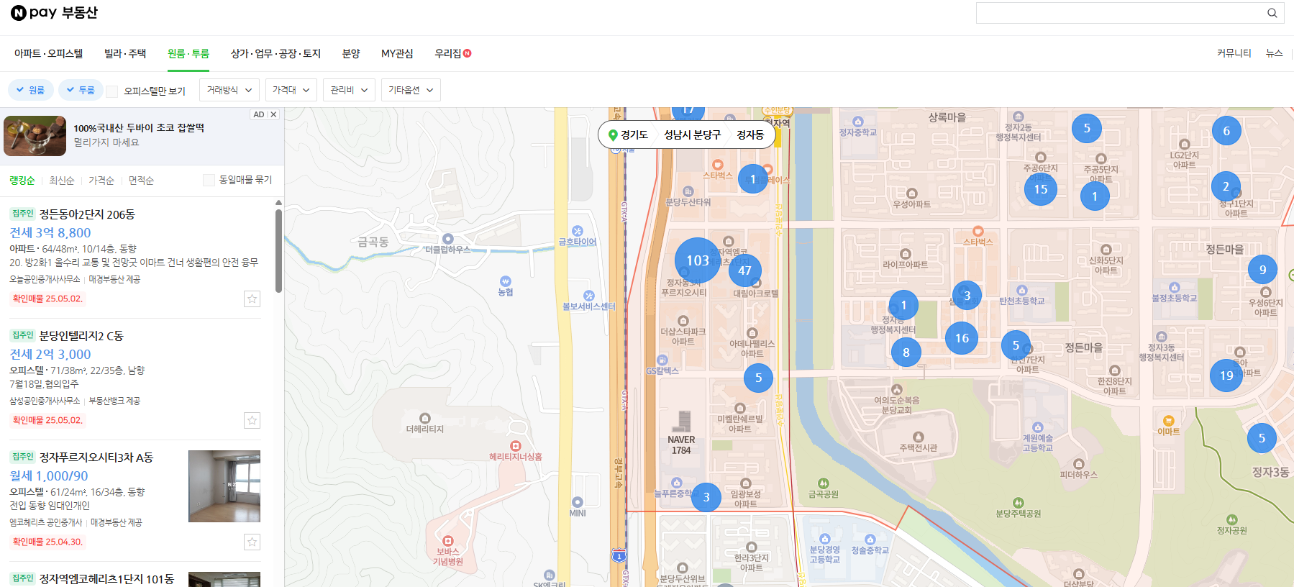
Task: Check 동일매물 묶기 checkbox
Action: pyautogui.click(x=209, y=180)
